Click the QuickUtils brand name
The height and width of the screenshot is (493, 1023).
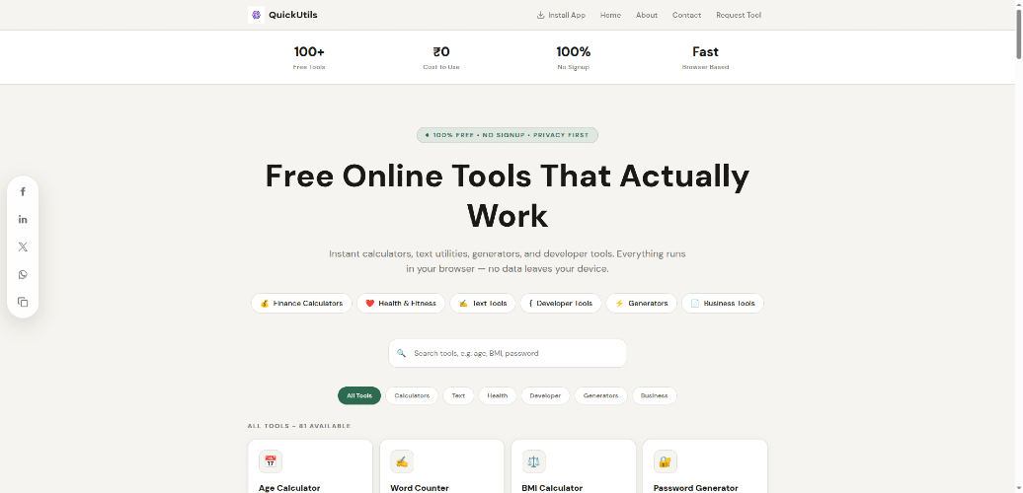(x=293, y=15)
